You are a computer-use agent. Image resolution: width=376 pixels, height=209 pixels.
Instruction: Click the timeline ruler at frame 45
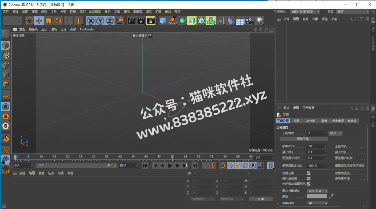pos(133,157)
